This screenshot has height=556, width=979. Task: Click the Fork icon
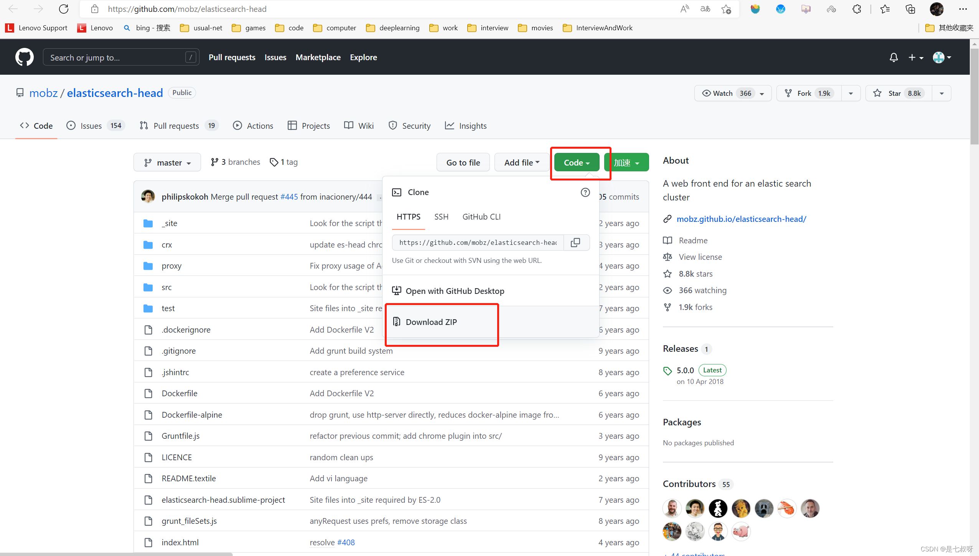pos(790,93)
